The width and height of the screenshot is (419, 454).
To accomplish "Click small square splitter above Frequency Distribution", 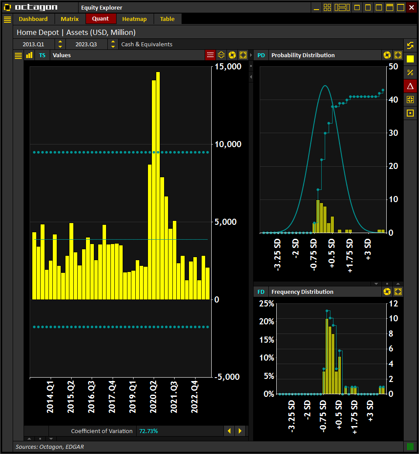I will [x=387, y=284].
